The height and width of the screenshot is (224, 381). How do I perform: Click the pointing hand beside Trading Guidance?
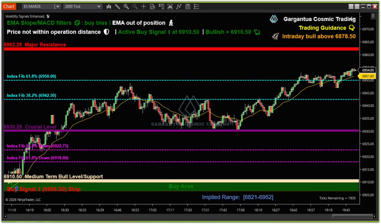coord(352,28)
